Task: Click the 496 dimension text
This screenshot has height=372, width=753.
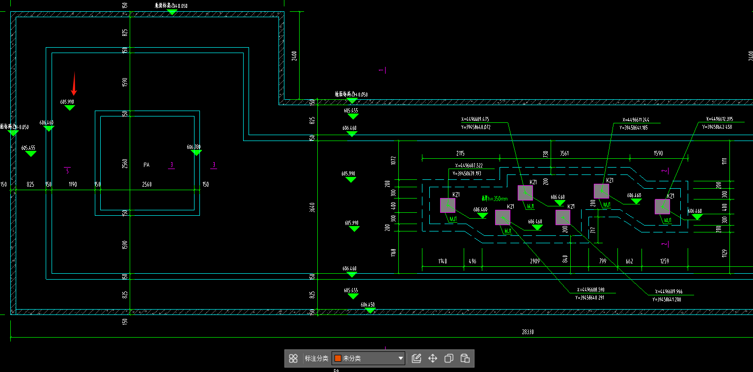Action: pyautogui.click(x=473, y=261)
